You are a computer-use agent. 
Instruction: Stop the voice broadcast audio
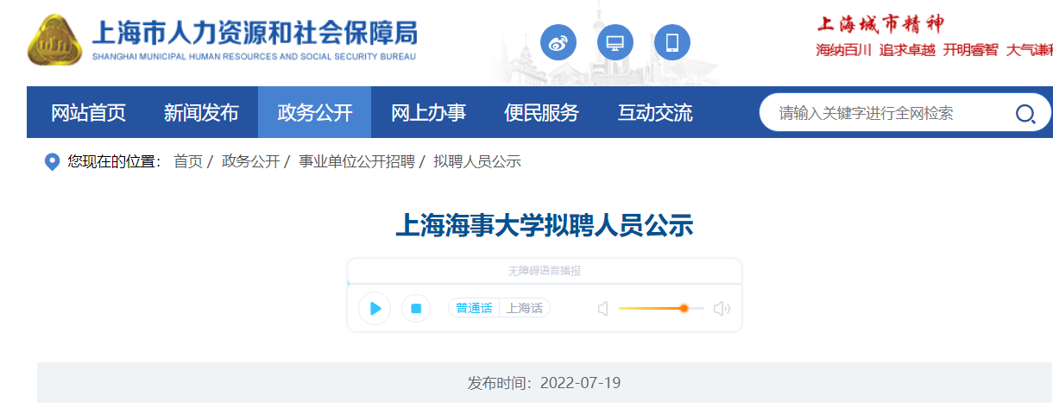(x=416, y=308)
